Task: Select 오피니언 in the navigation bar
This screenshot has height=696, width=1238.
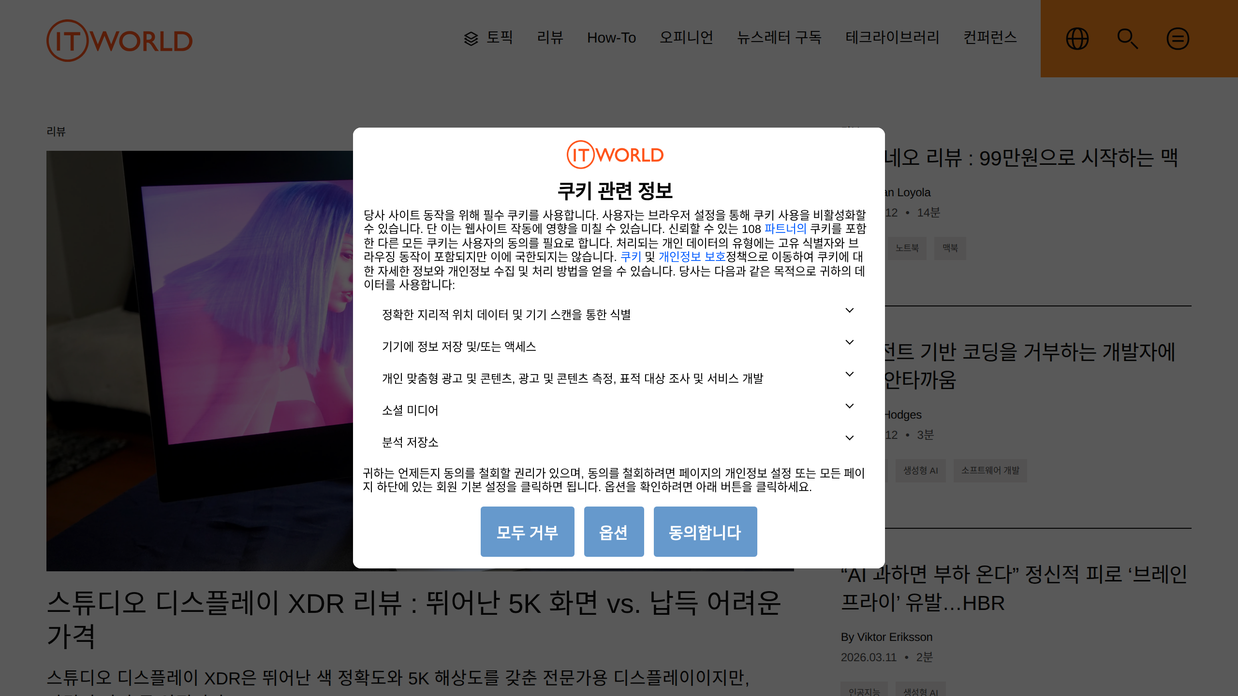Action: [687, 38]
